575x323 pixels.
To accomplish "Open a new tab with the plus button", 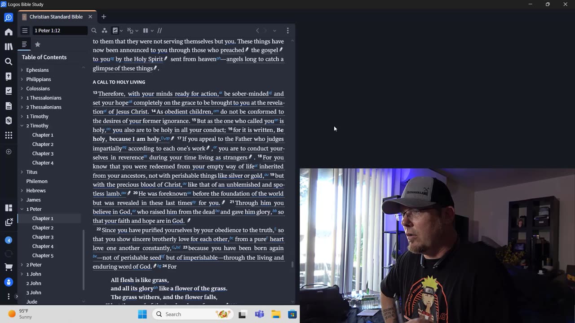I will [104, 17].
